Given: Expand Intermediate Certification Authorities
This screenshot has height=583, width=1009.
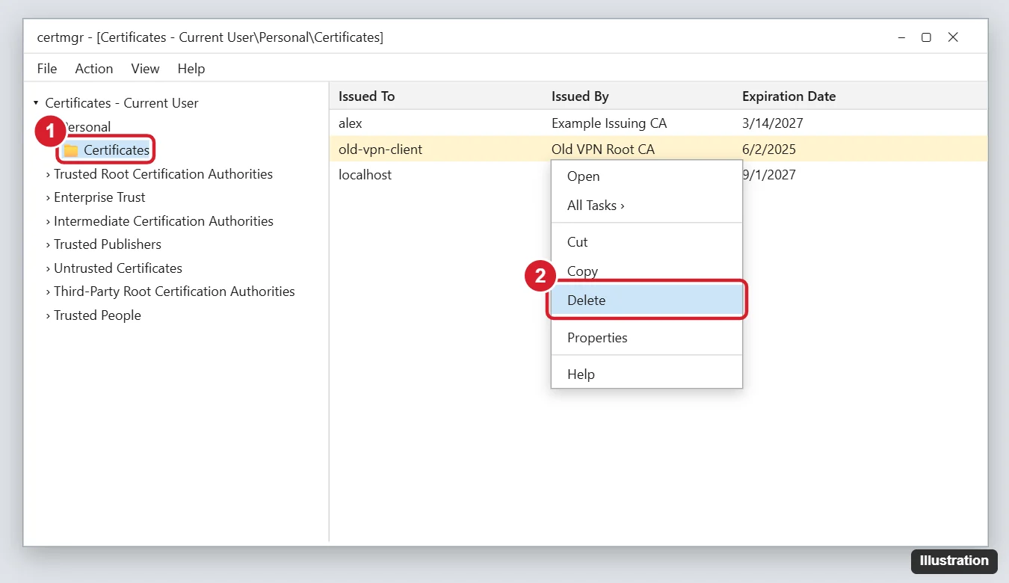Looking at the screenshot, I should [48, 221].
